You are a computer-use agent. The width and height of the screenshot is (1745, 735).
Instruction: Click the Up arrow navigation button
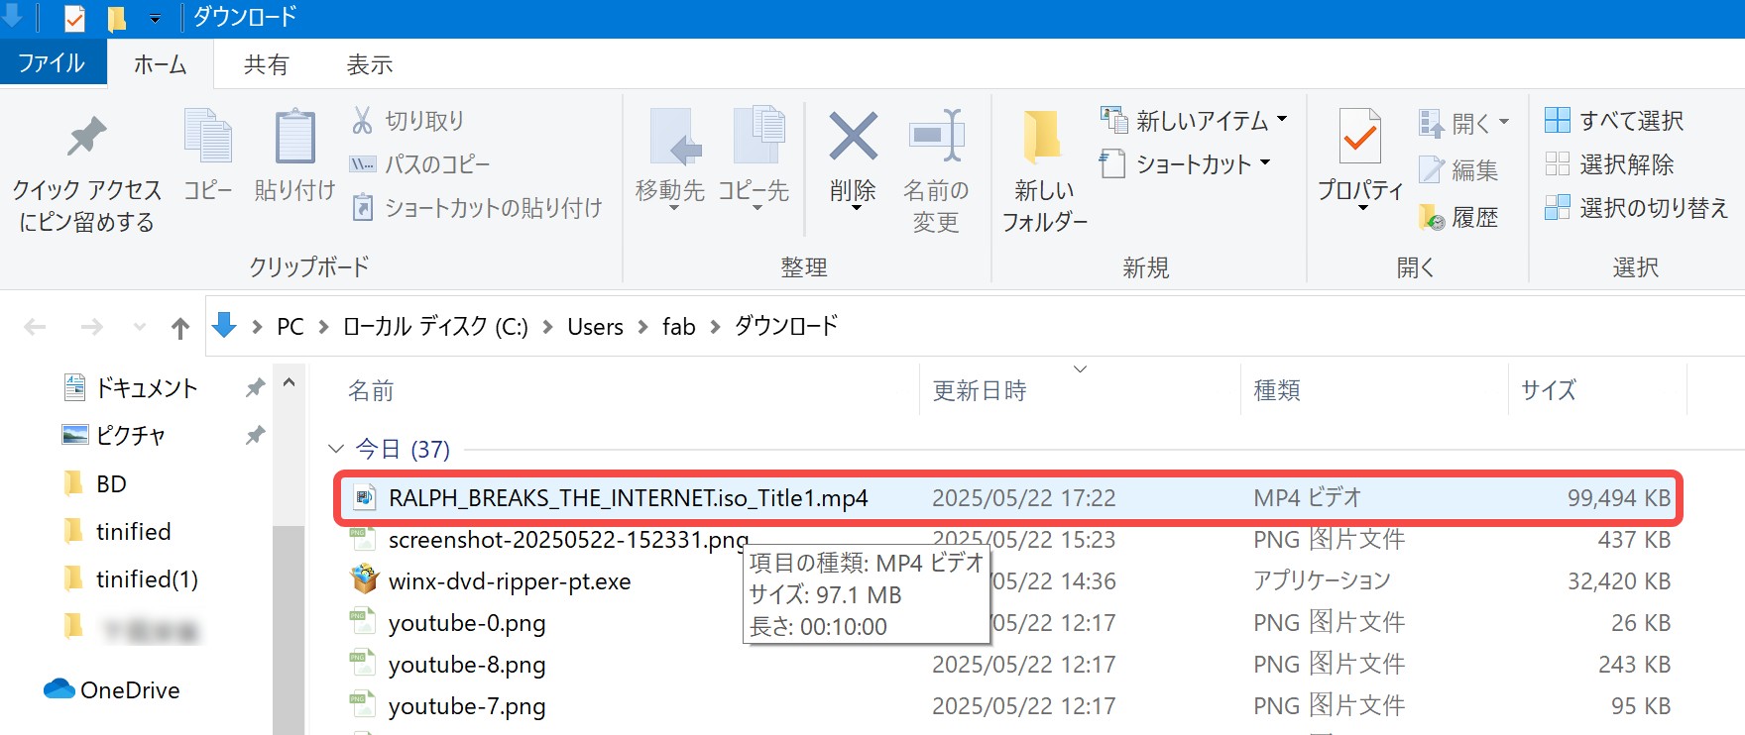click(x=179, y=327)
